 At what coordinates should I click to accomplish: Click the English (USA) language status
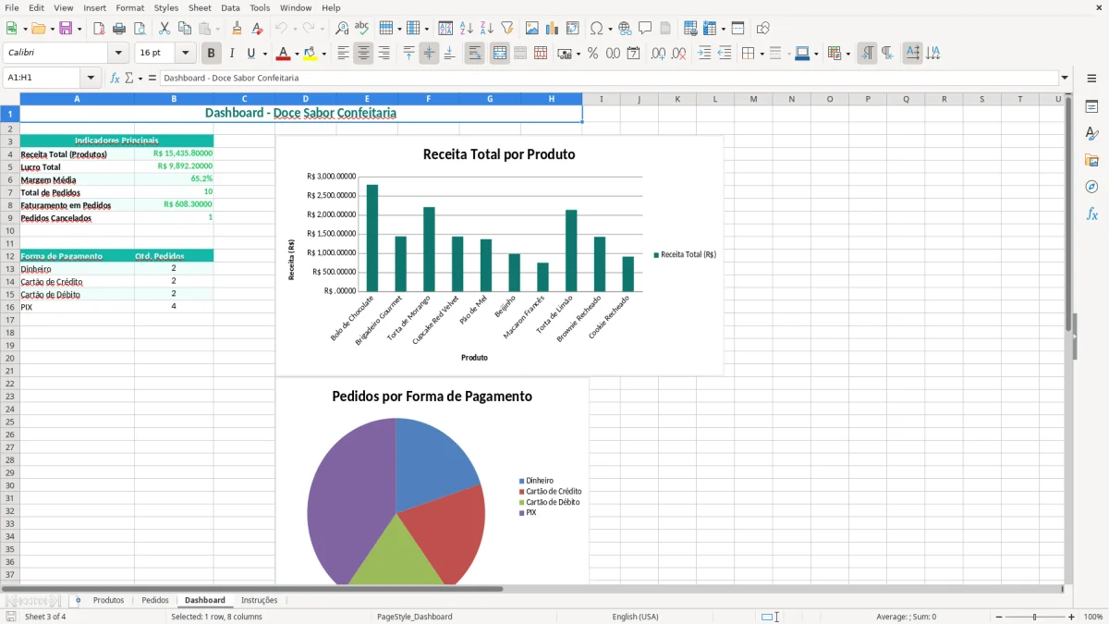tap(635, 617)
